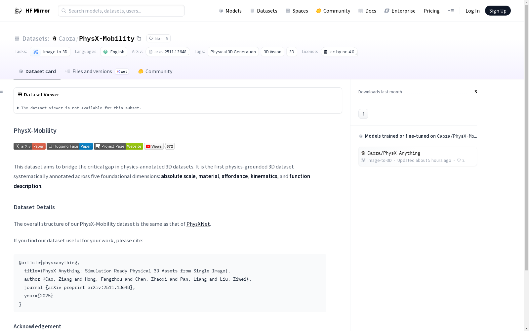Click the Dataset Viewer header

[x=178, y=94]
